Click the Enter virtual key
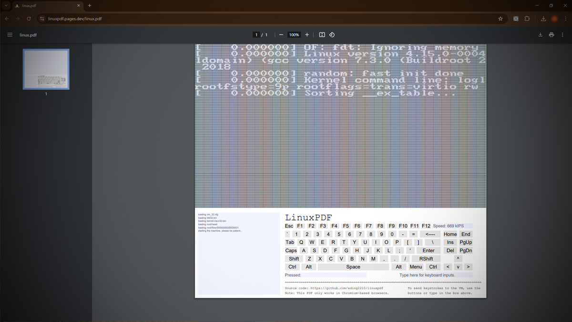This screenshot has height=322, width=572. click(429, 250)
